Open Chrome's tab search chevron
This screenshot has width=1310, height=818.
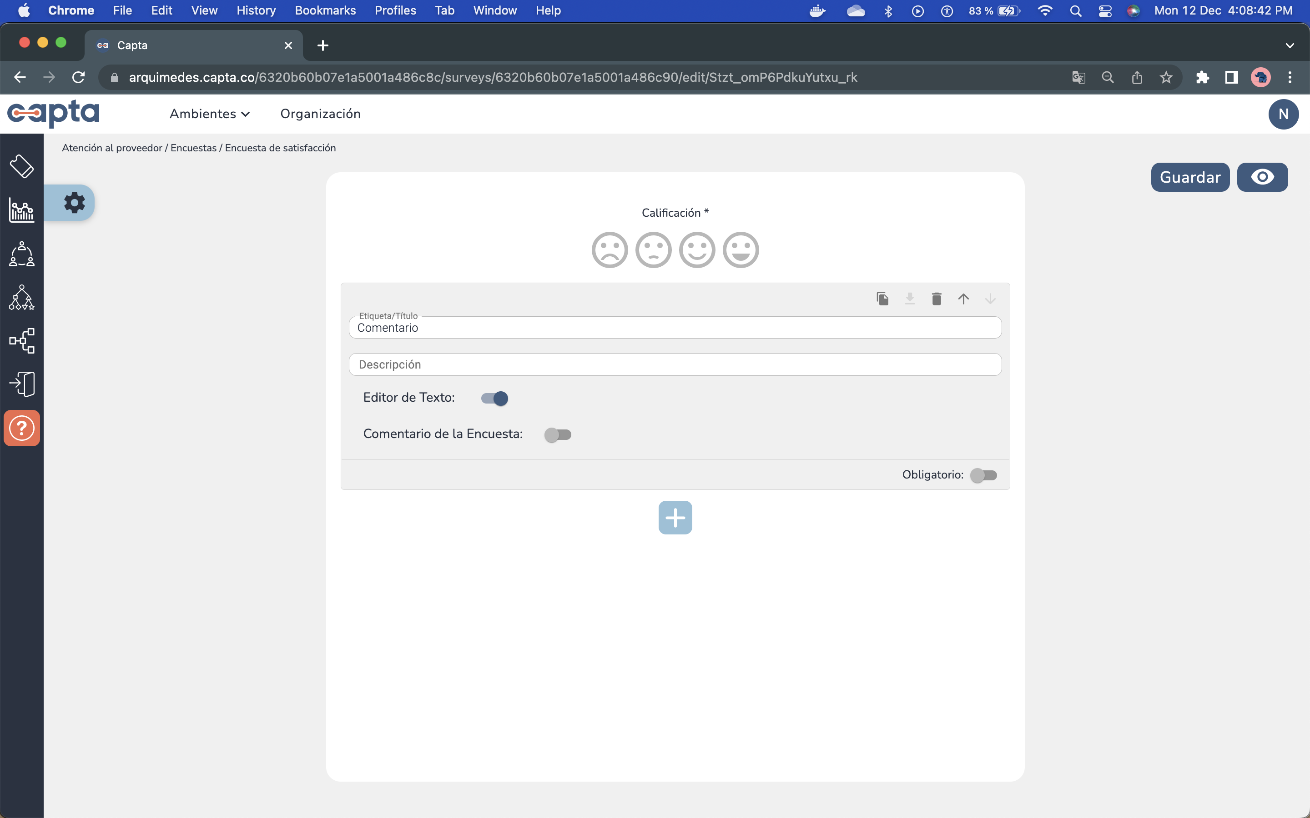pos(1290,45)
